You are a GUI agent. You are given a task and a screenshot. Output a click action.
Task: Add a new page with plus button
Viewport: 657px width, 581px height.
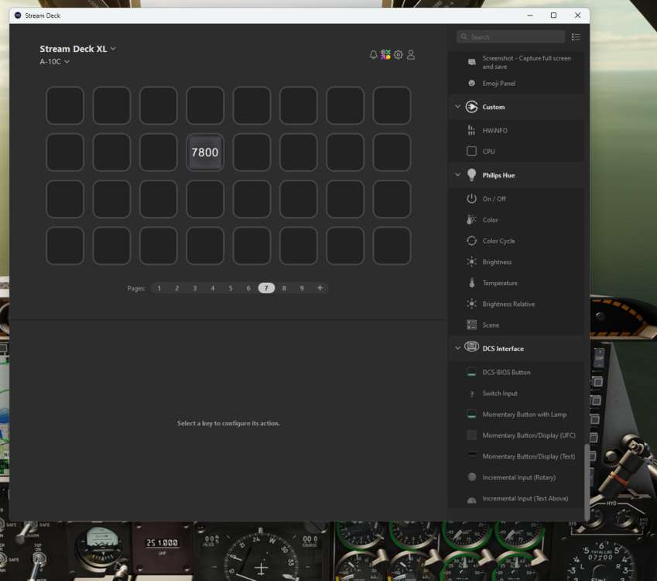(320, 288)
